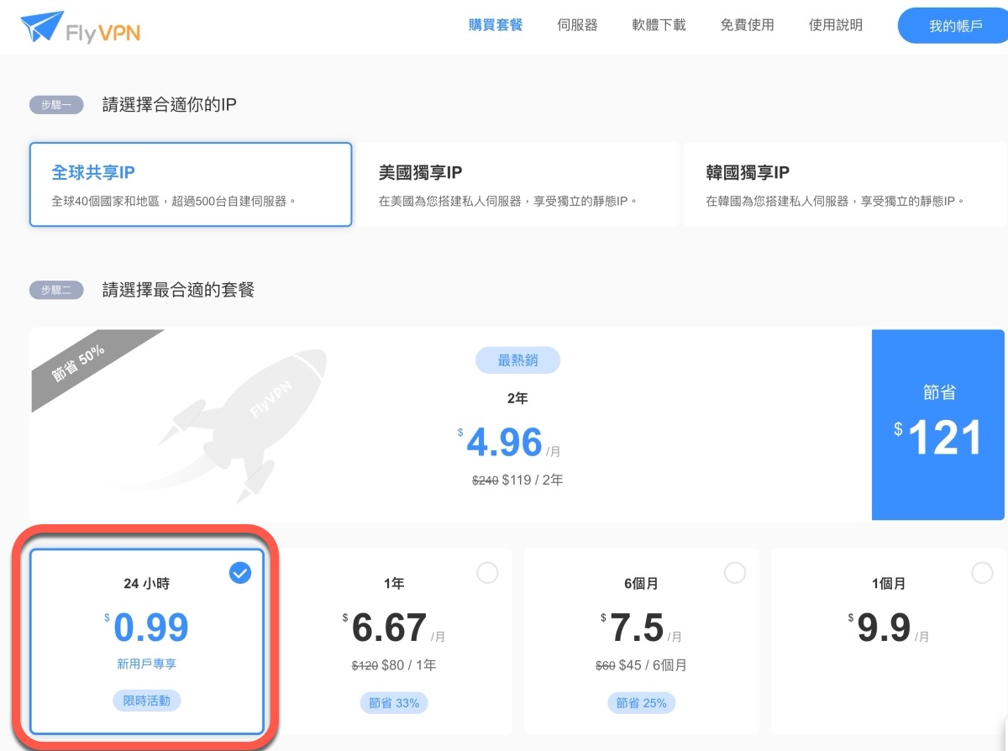
Task: Click the 最熱銷 badge
Action: [517, 360]
